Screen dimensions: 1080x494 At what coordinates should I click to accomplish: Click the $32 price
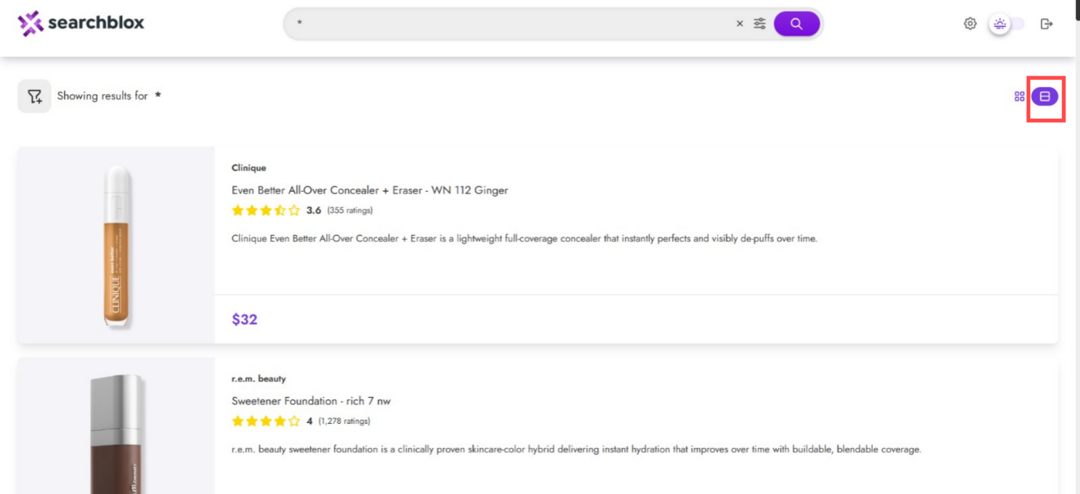245,319
